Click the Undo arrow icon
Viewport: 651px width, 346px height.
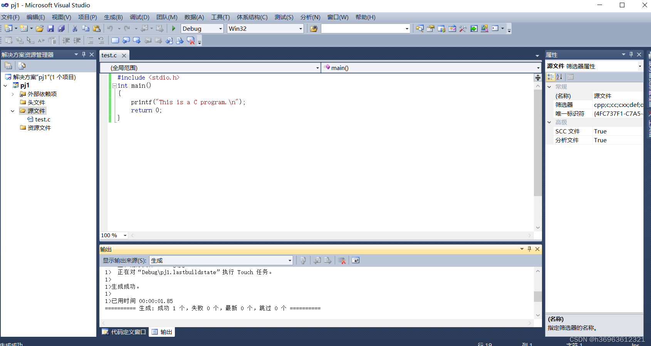110,28
